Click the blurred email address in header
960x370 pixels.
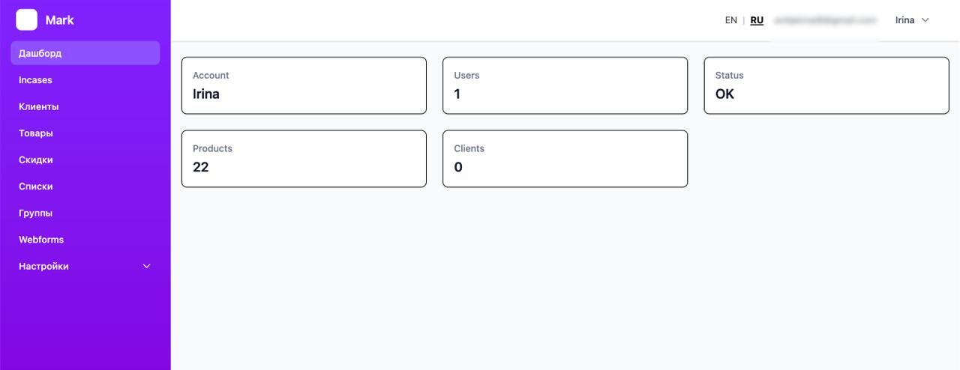tap(825, 20)
